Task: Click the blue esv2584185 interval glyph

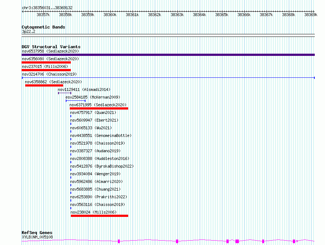Action: 76,101
